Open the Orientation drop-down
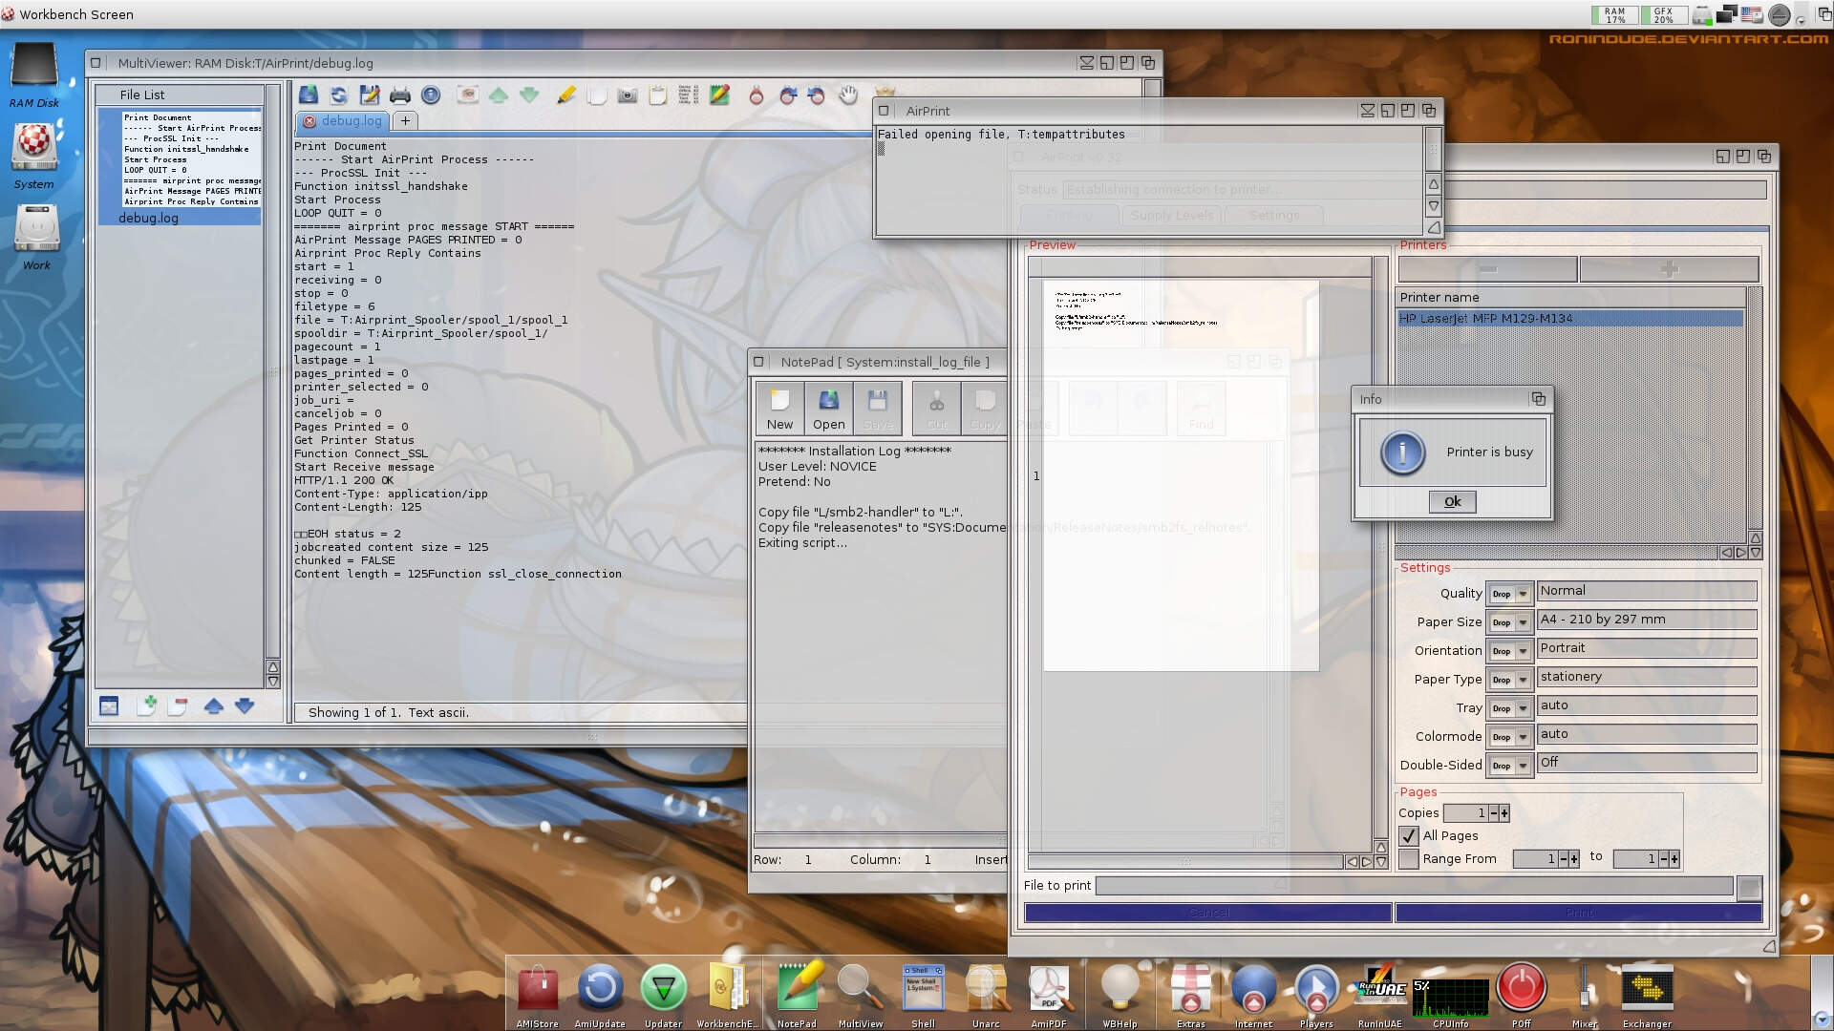 [1509, 651]
